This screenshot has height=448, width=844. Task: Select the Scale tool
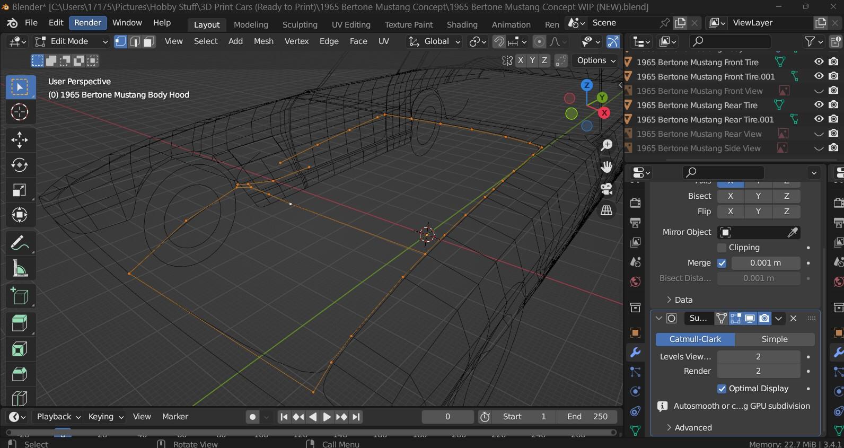point(20,190)
